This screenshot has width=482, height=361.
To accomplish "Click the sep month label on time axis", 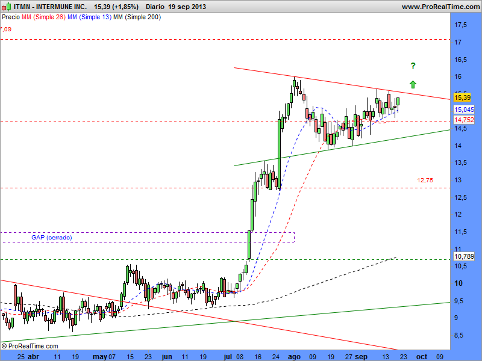I will point(361,357).
